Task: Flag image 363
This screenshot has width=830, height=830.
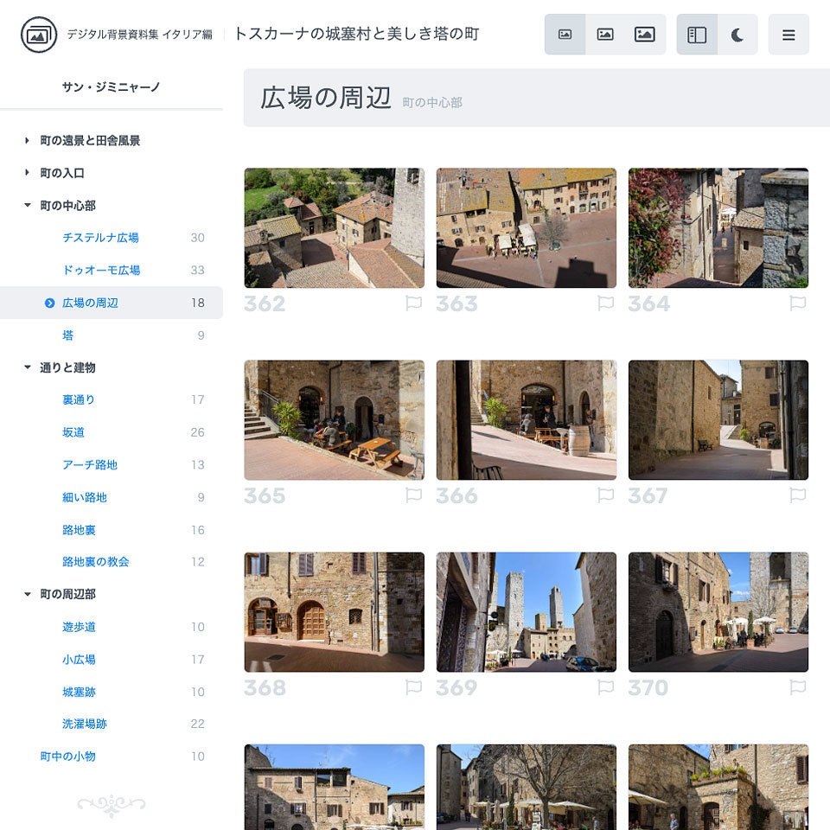Action: point(605,303)
